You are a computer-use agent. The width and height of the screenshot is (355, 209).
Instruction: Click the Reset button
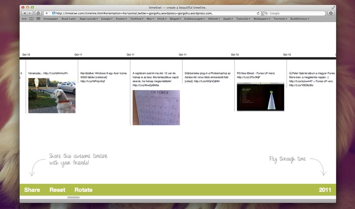click(x=57, y=190)
